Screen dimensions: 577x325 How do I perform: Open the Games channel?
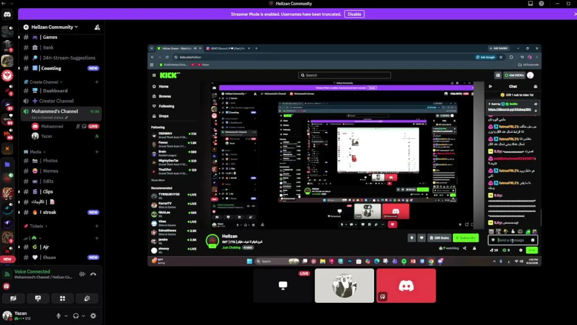tap(61, 37)
